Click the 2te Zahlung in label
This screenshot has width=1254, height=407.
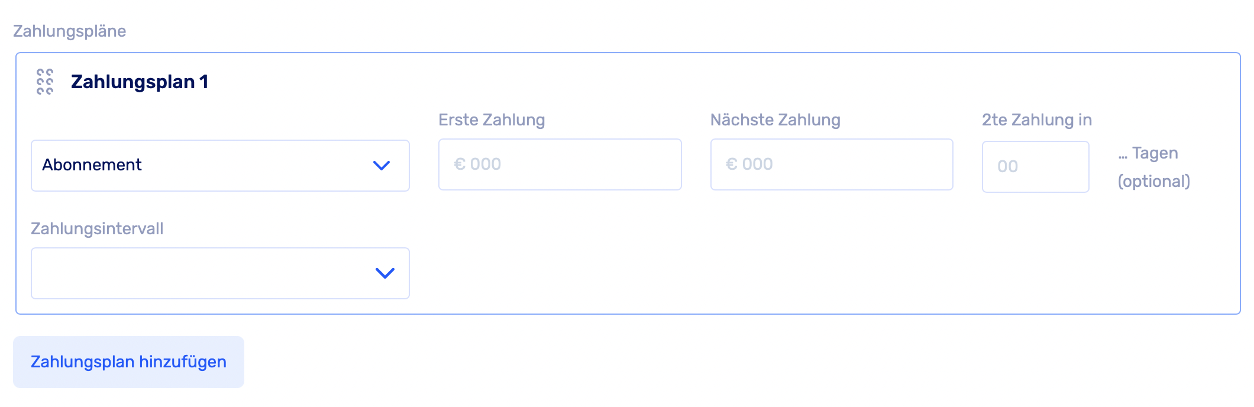[x=1037, y=120]
